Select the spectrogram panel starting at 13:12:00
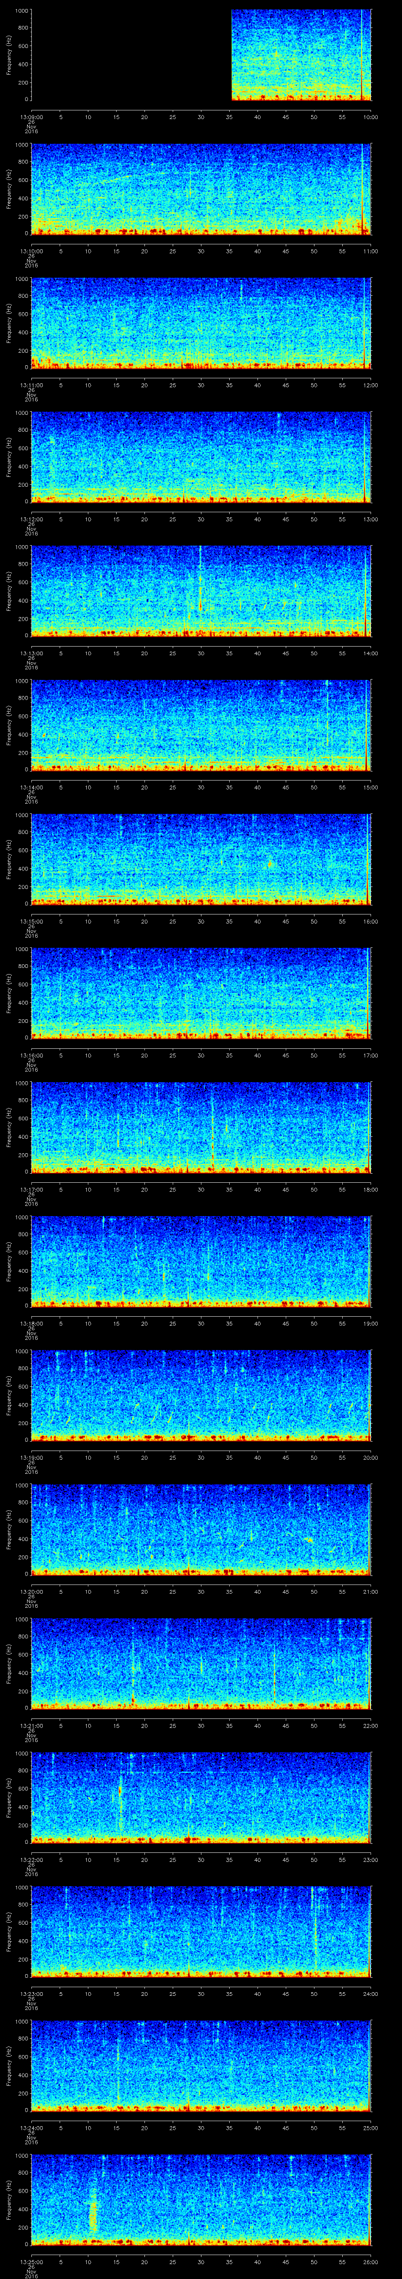This screenshot has width=402, height=2279. [201, 457]
